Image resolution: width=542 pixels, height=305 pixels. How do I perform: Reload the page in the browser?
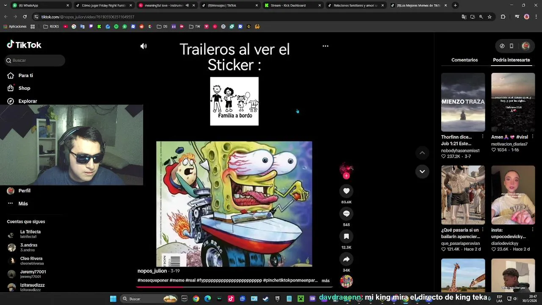[x=25, y=17]
